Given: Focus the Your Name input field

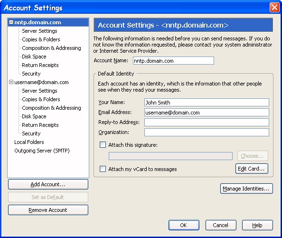Looking at the screenshot, I should (207, 102).
